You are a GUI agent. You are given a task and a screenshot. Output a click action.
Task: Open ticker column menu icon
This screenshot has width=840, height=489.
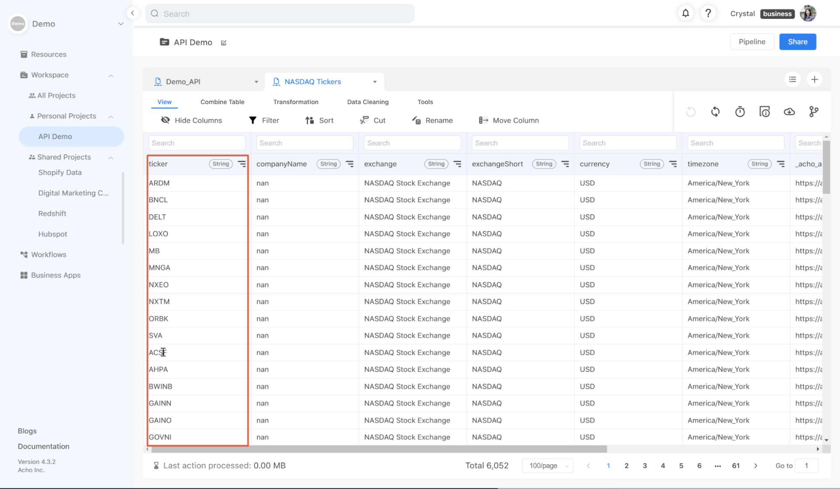(x=242, y=164)
